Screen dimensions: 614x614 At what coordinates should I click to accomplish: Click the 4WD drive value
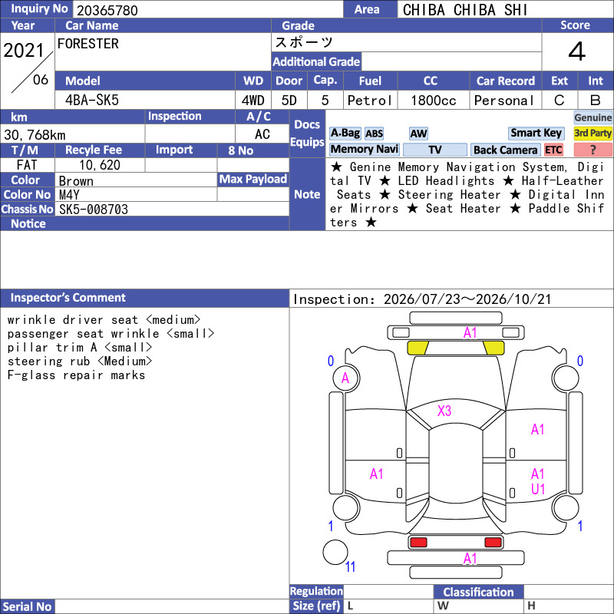[x=253, y=101]
